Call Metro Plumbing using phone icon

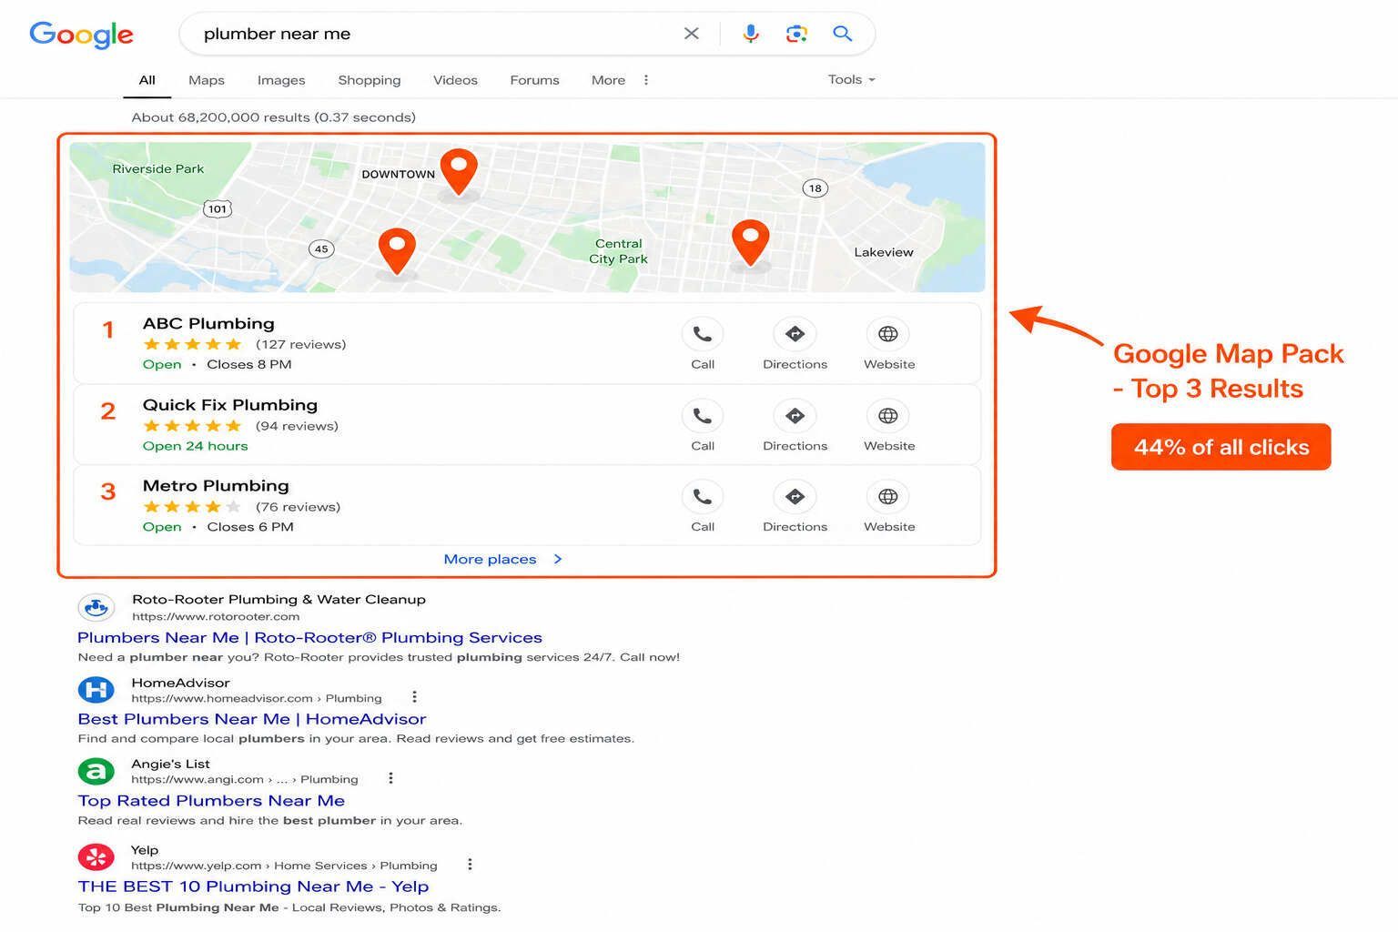coord(703,497)
